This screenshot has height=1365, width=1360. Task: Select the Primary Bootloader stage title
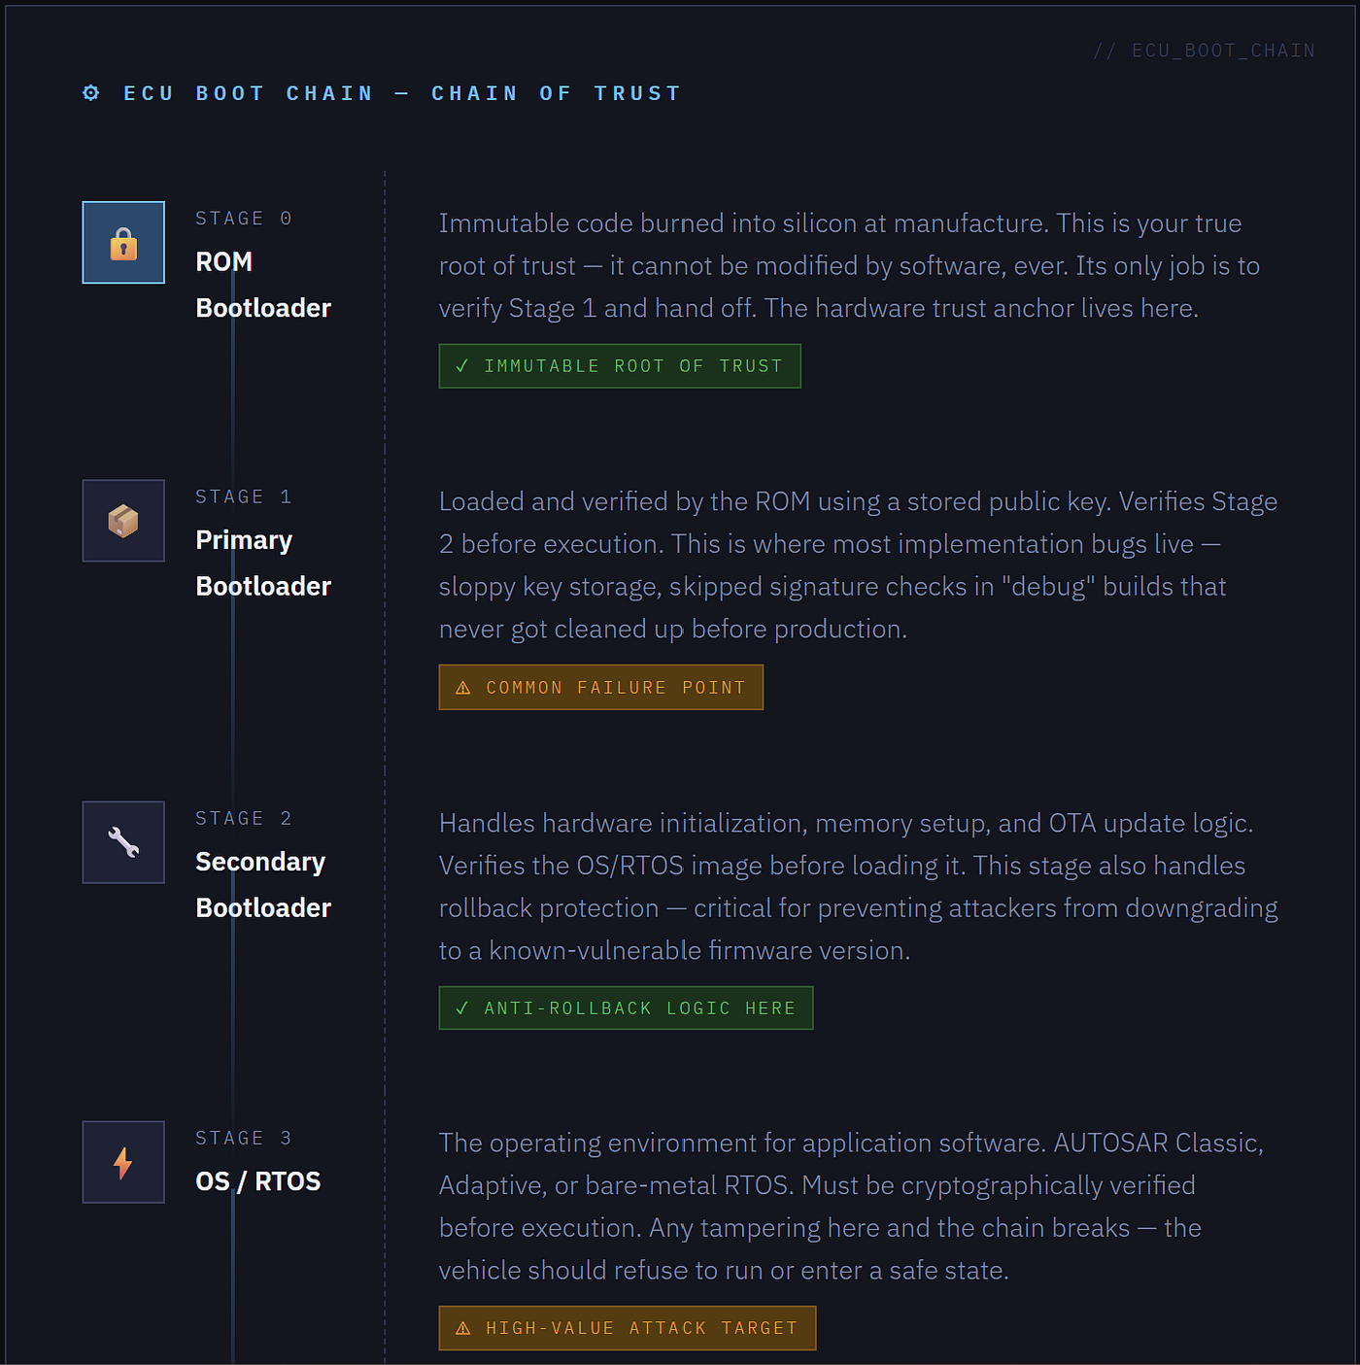coord(263,563)
